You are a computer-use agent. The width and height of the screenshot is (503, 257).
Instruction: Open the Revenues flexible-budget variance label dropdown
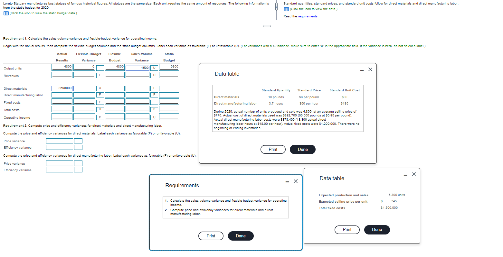[100, 75]
